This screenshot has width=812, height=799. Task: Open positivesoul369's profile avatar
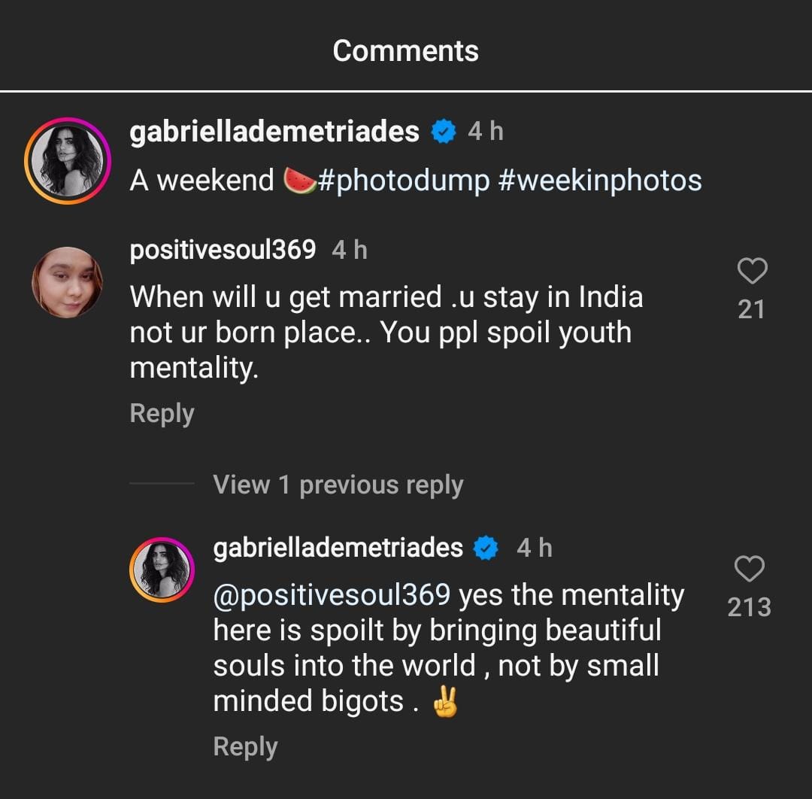(x=68, y=282)
